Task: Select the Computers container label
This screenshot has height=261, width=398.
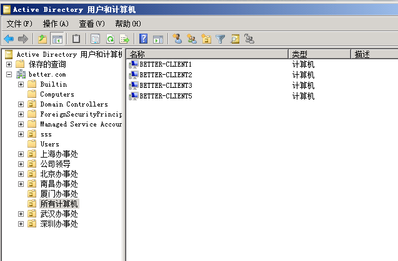Action: pyautogui.click(x=57, y=94)
